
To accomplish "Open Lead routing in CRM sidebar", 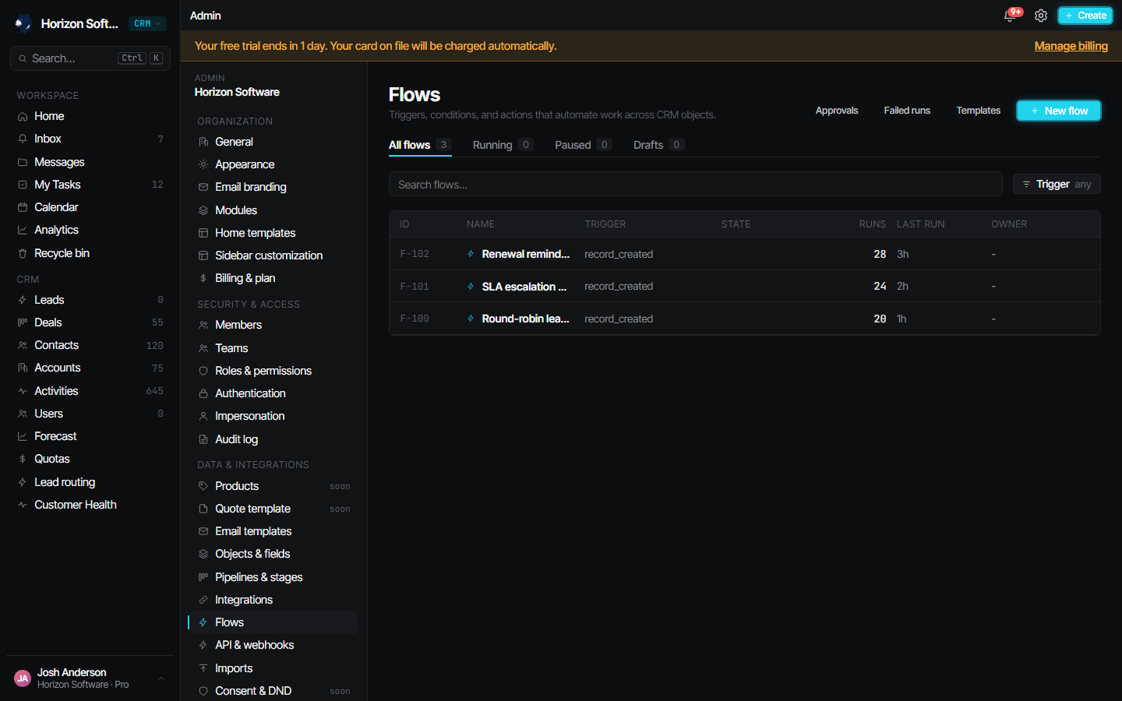I will pyautogui.click(x=90, y=482).
